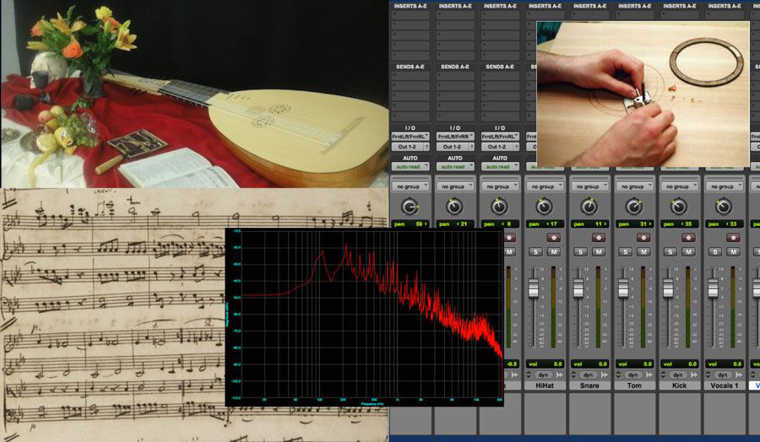Mute the Vocals 1 track
The height and width of the screenshot is (442, 760).
734,252
